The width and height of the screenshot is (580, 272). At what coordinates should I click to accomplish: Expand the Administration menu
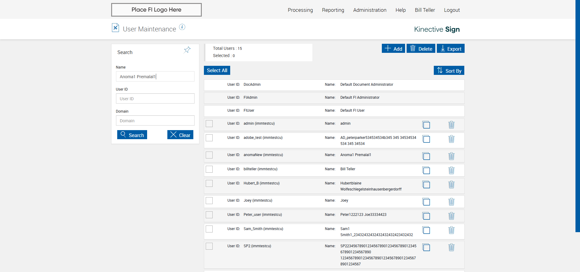[x=370, y=10]
